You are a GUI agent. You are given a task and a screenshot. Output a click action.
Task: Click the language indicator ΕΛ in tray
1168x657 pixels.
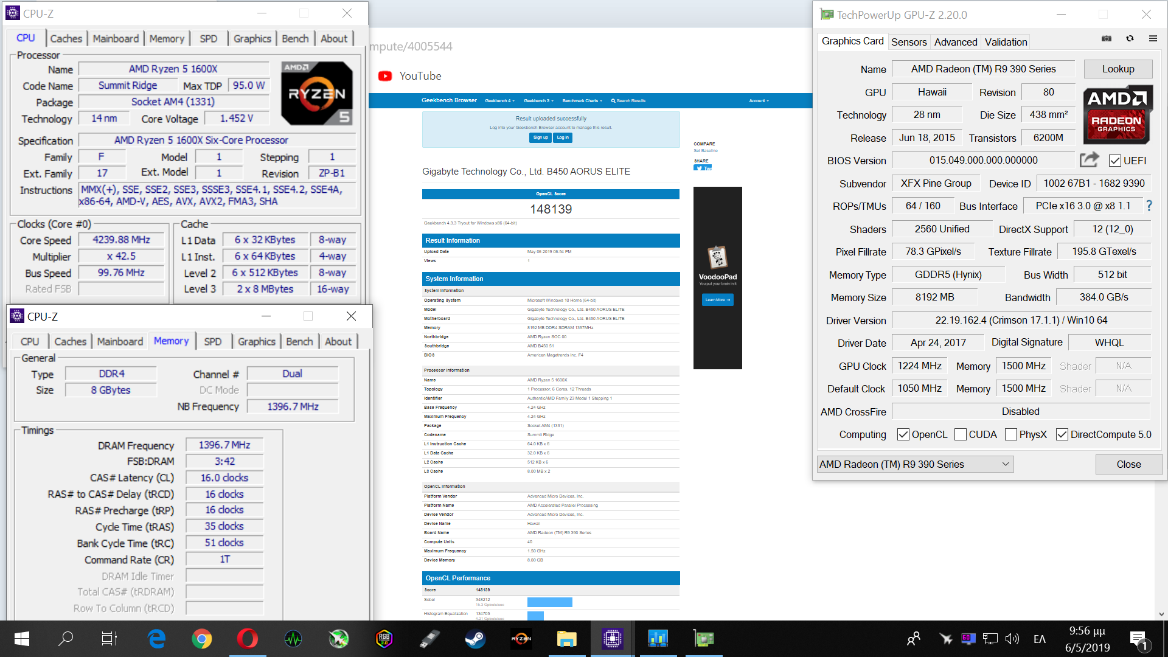coord(1040,639)
